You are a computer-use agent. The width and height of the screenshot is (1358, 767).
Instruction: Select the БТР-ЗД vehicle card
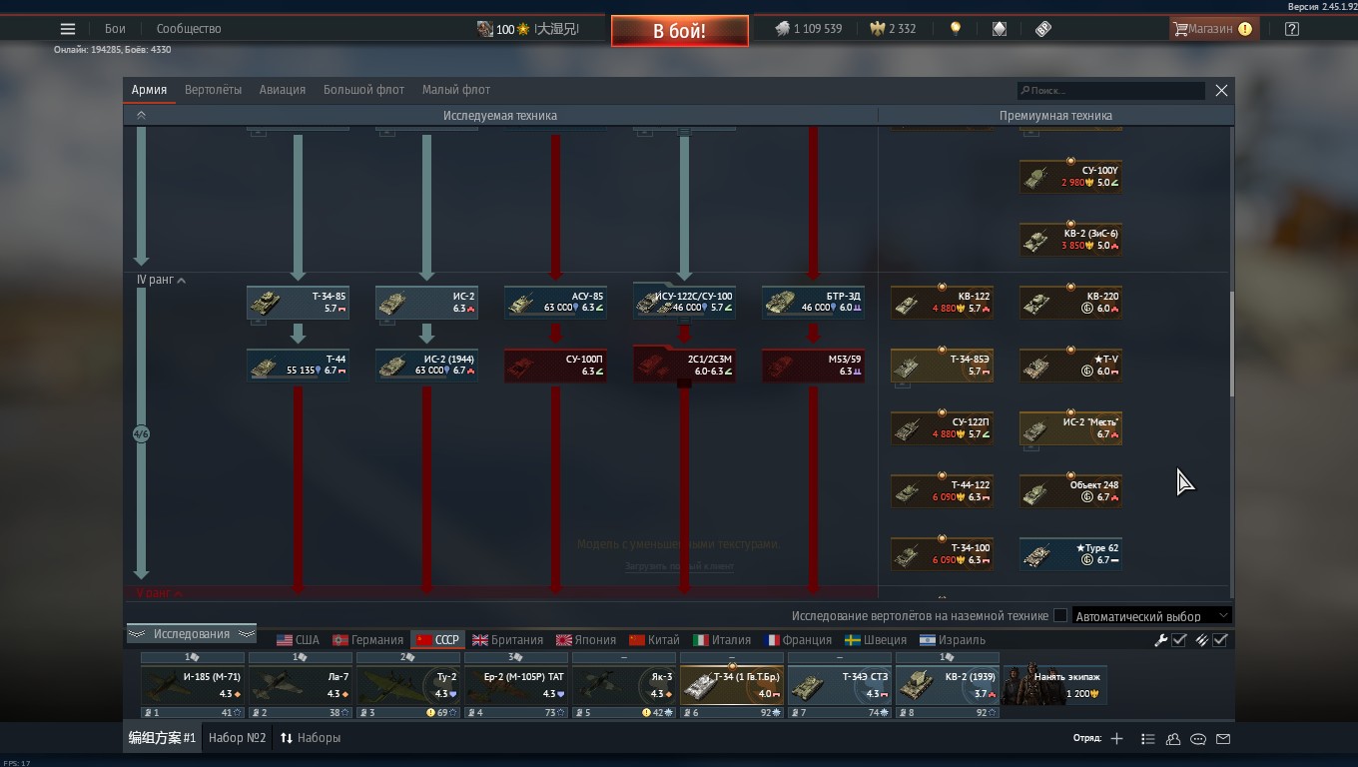[x=813, y=303]
